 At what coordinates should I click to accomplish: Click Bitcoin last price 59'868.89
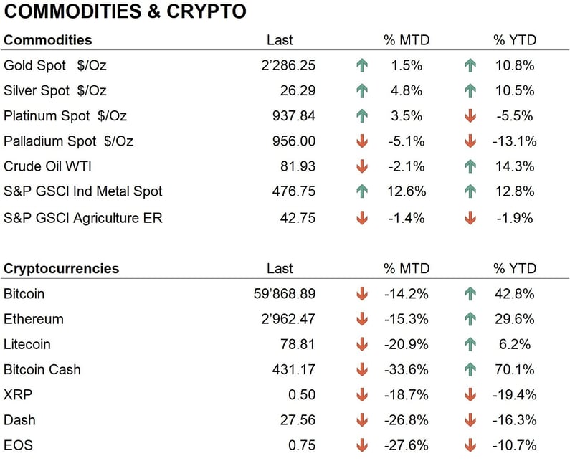click(280, 294)
